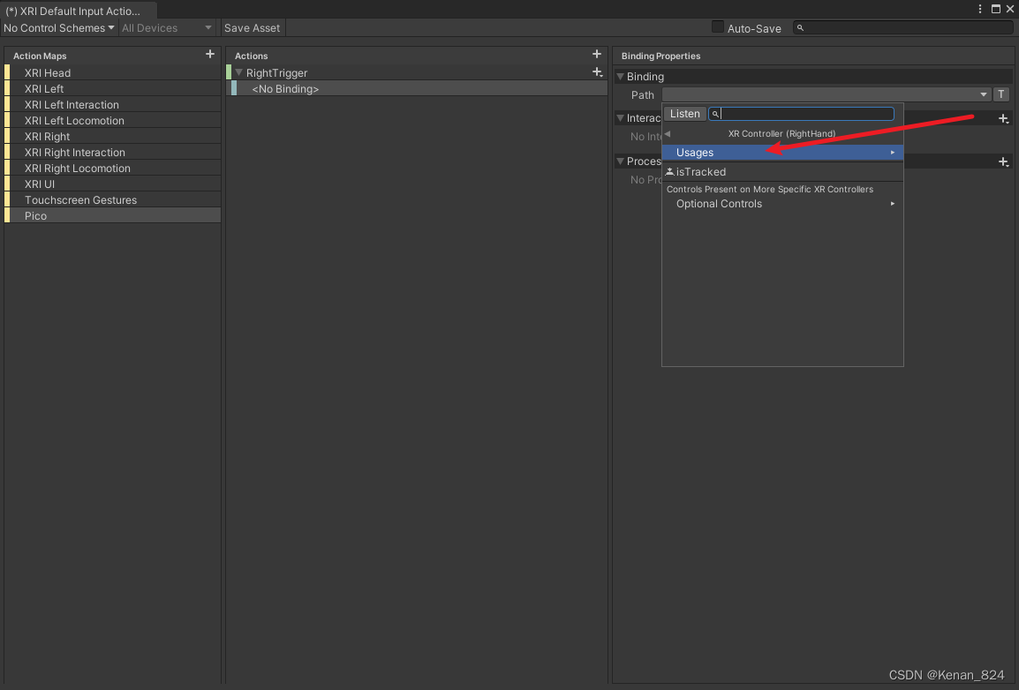Open the Path dropdown arrow
Image resolution: width=1019 pixels, height=690 pixels.
click(983, 94)
